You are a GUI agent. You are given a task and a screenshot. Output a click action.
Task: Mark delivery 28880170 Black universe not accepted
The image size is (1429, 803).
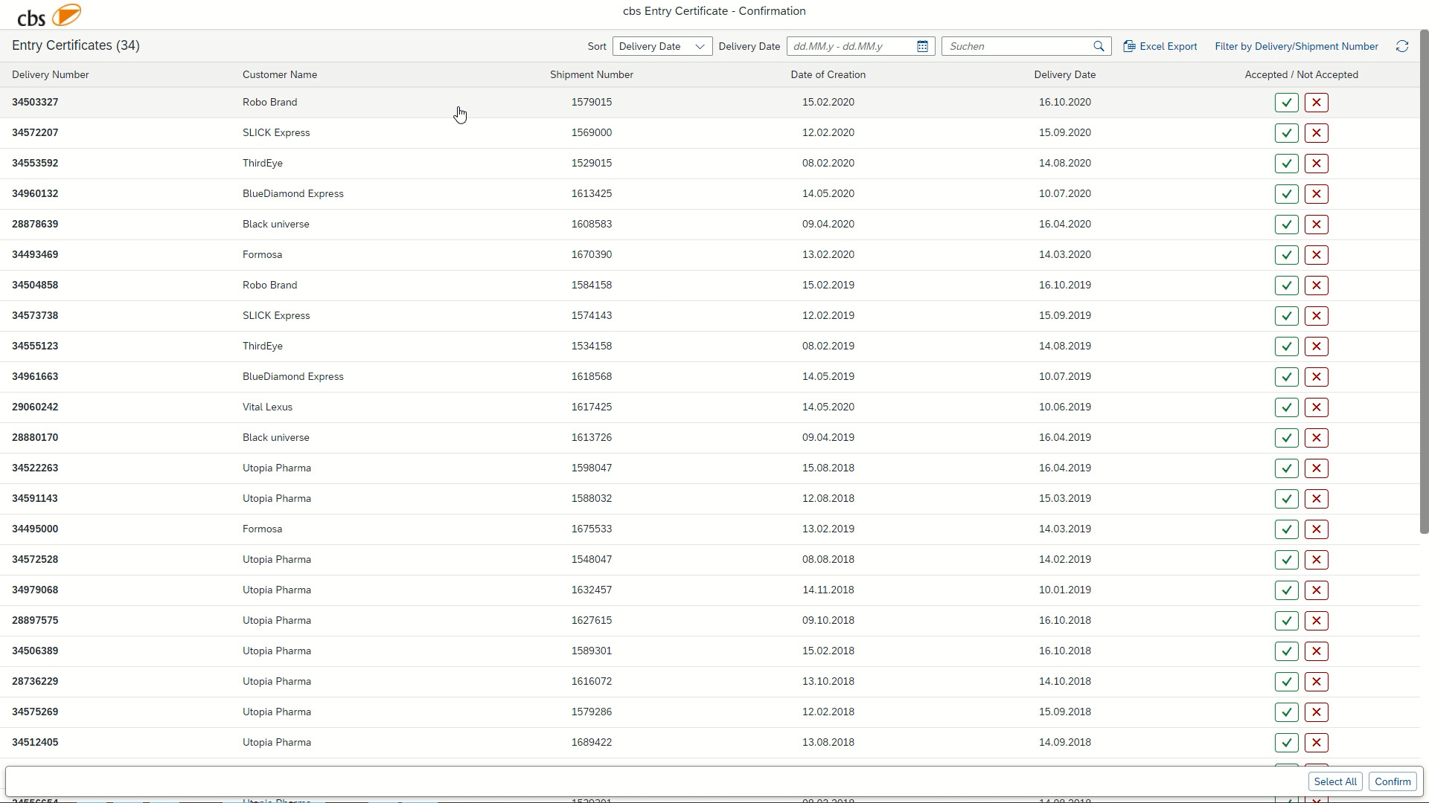coord(1316,438)
